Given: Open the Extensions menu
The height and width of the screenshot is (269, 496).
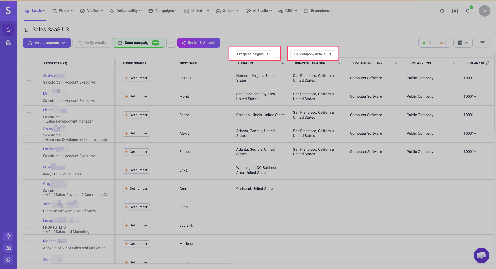Looking at the screenshot, I should pyautogui.click(x=318, y=11).
